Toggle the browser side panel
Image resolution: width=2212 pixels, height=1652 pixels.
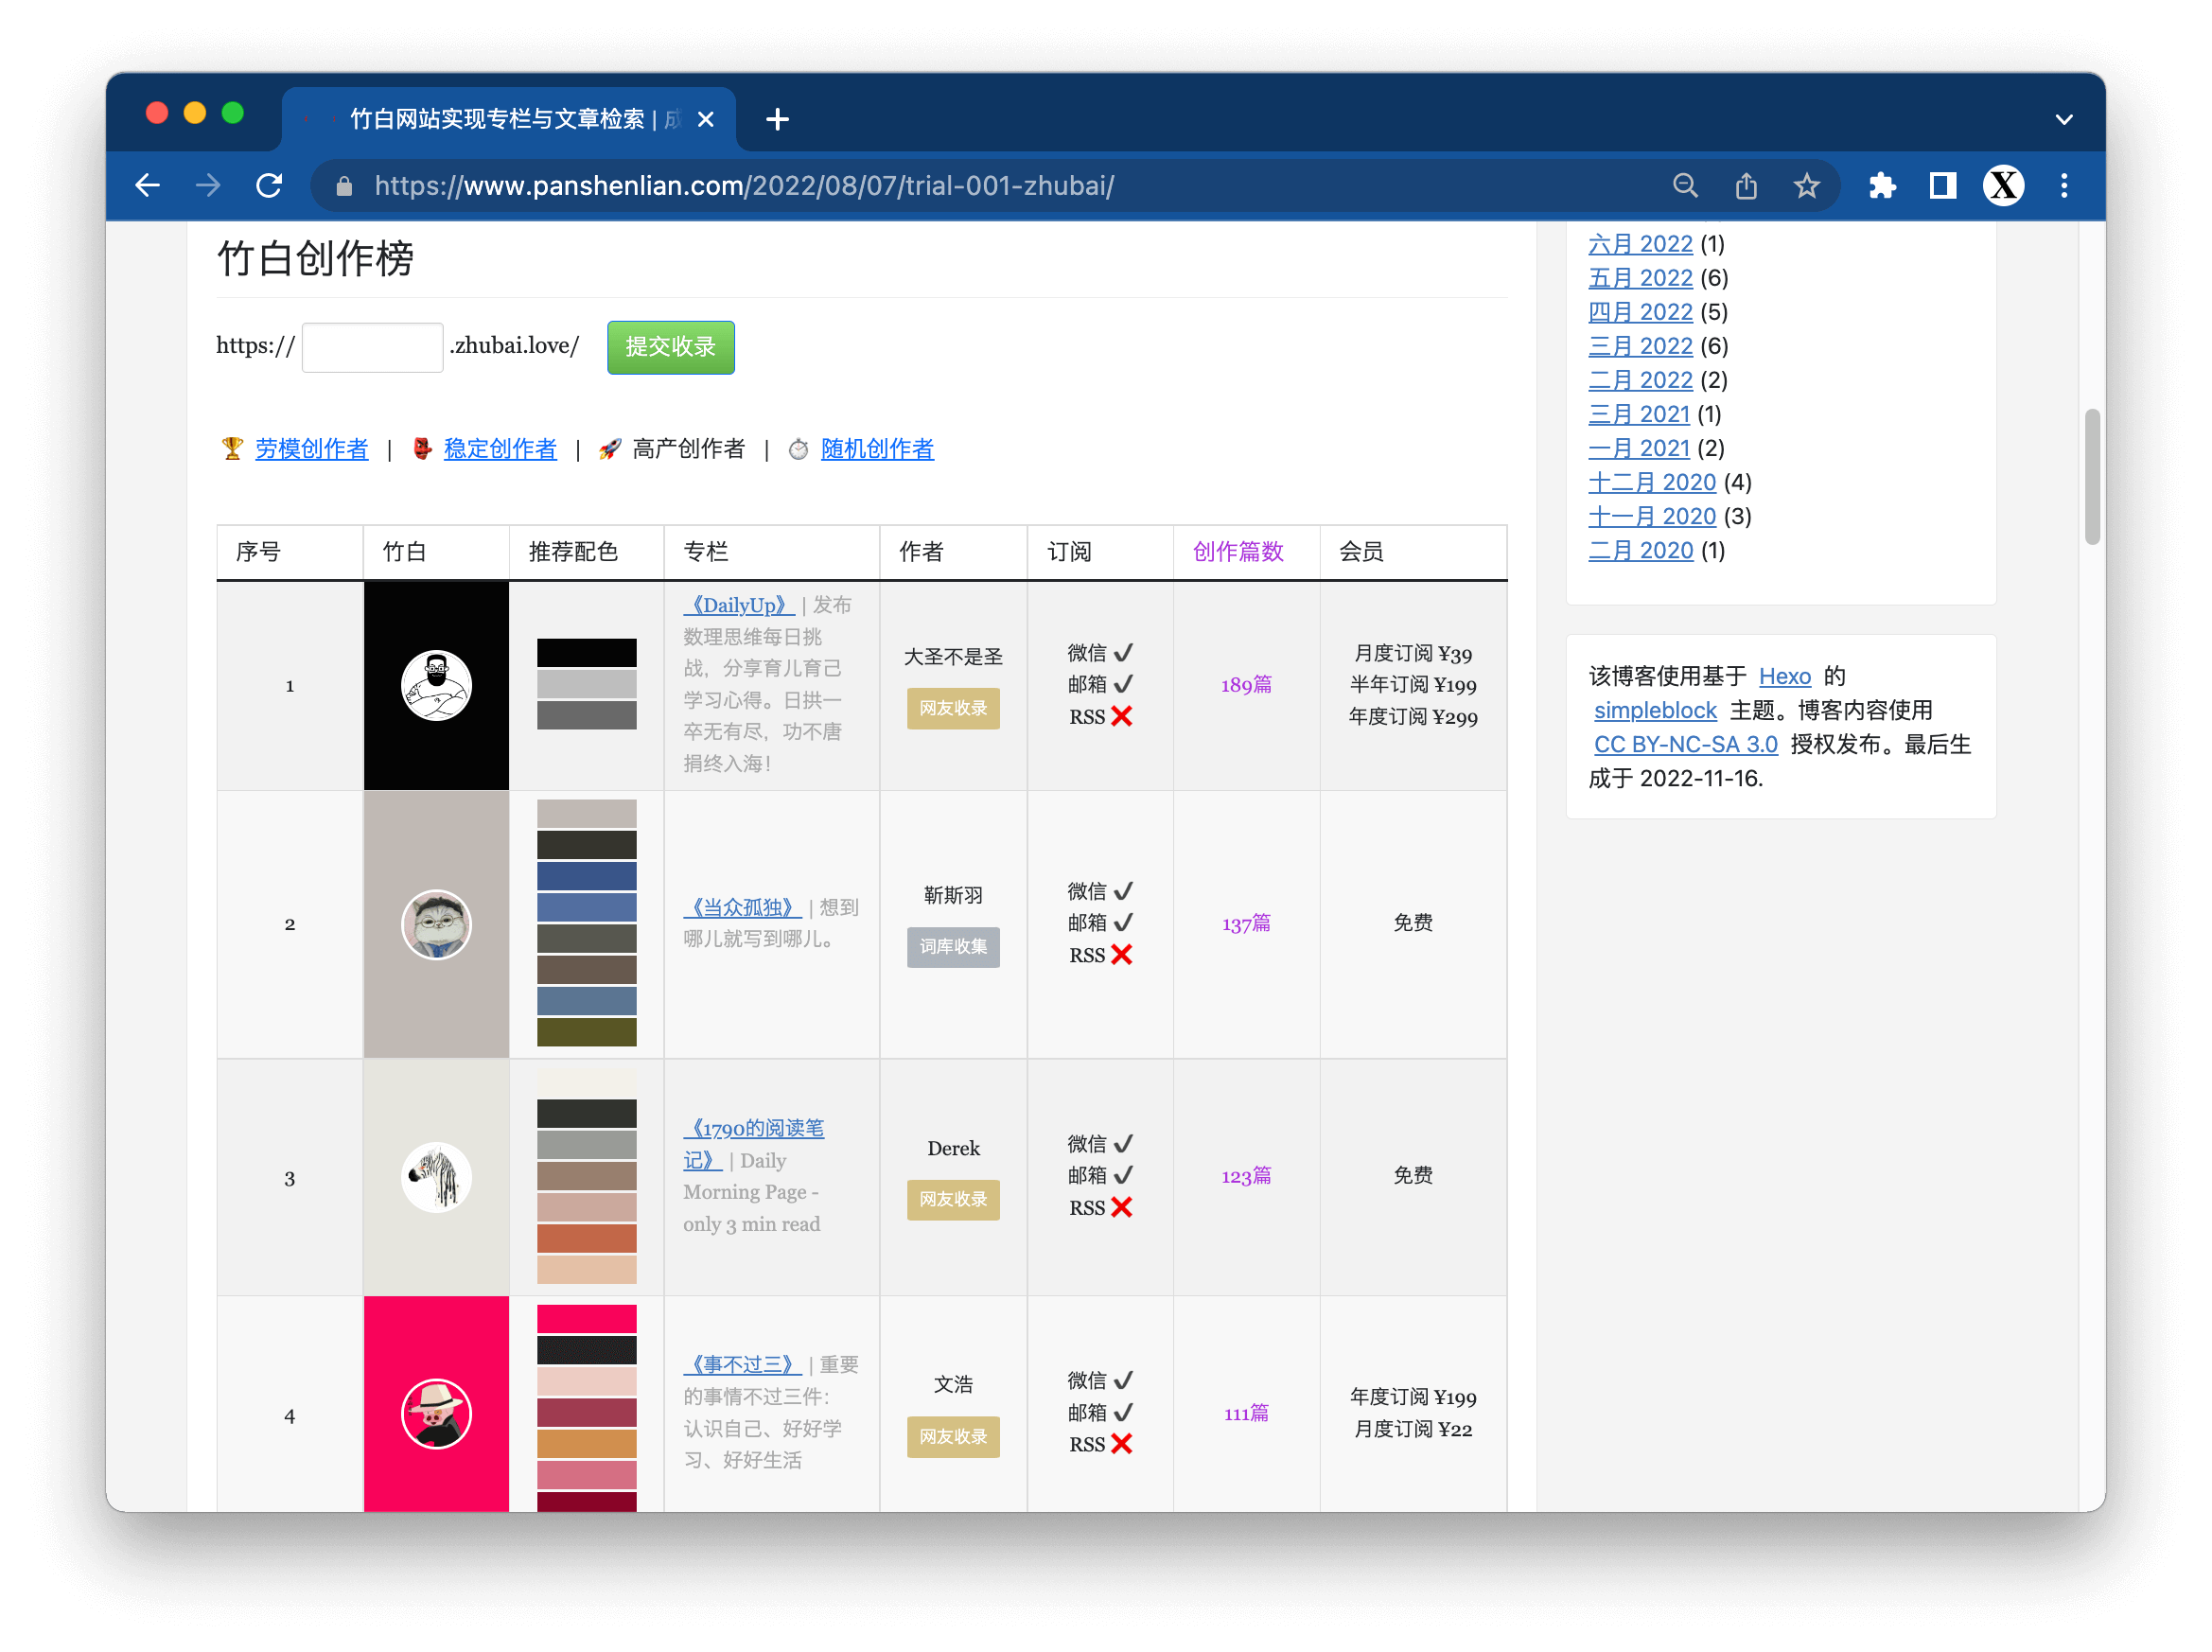click(1942, 186)
